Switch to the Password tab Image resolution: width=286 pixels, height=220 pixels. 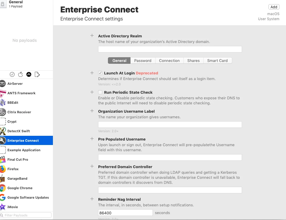[x=143, y=60]
